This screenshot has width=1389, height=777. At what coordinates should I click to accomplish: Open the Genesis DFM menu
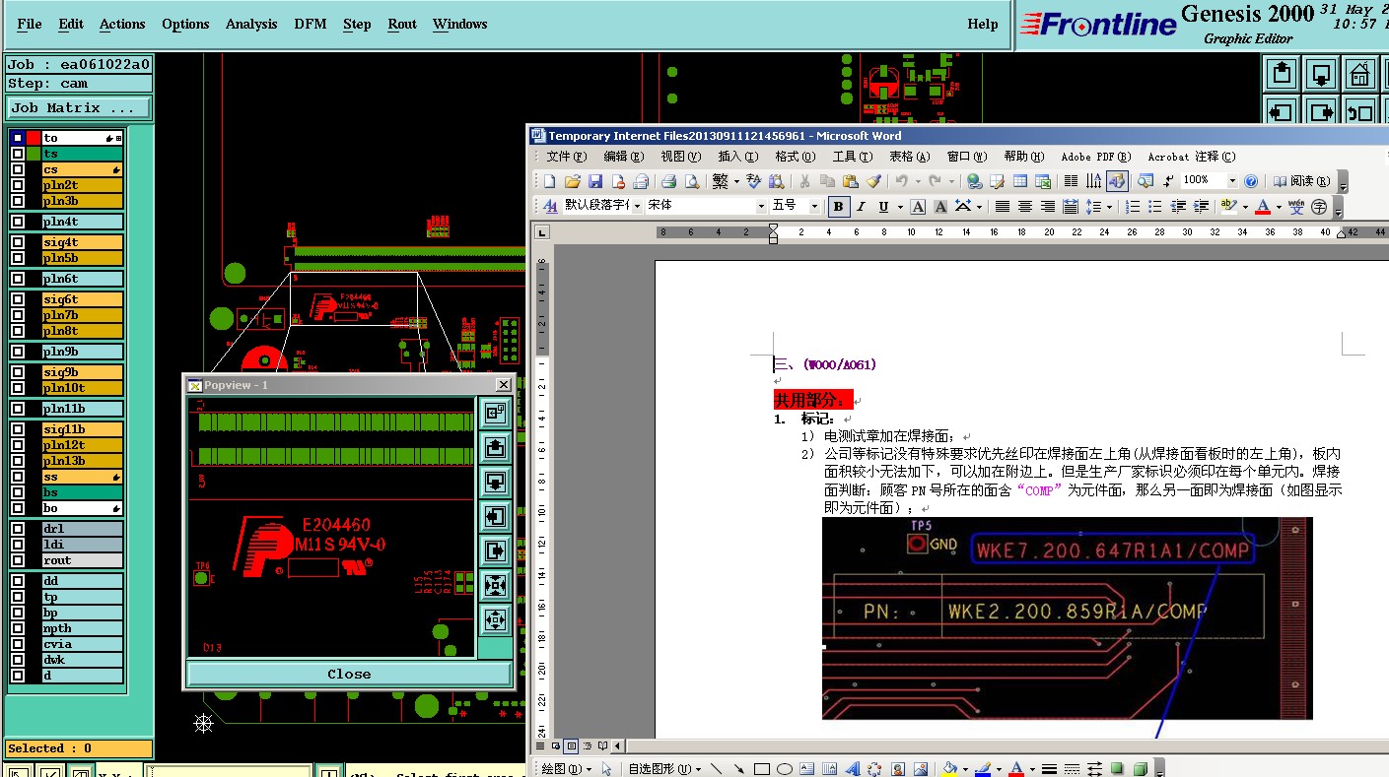[x=311, y=24]
